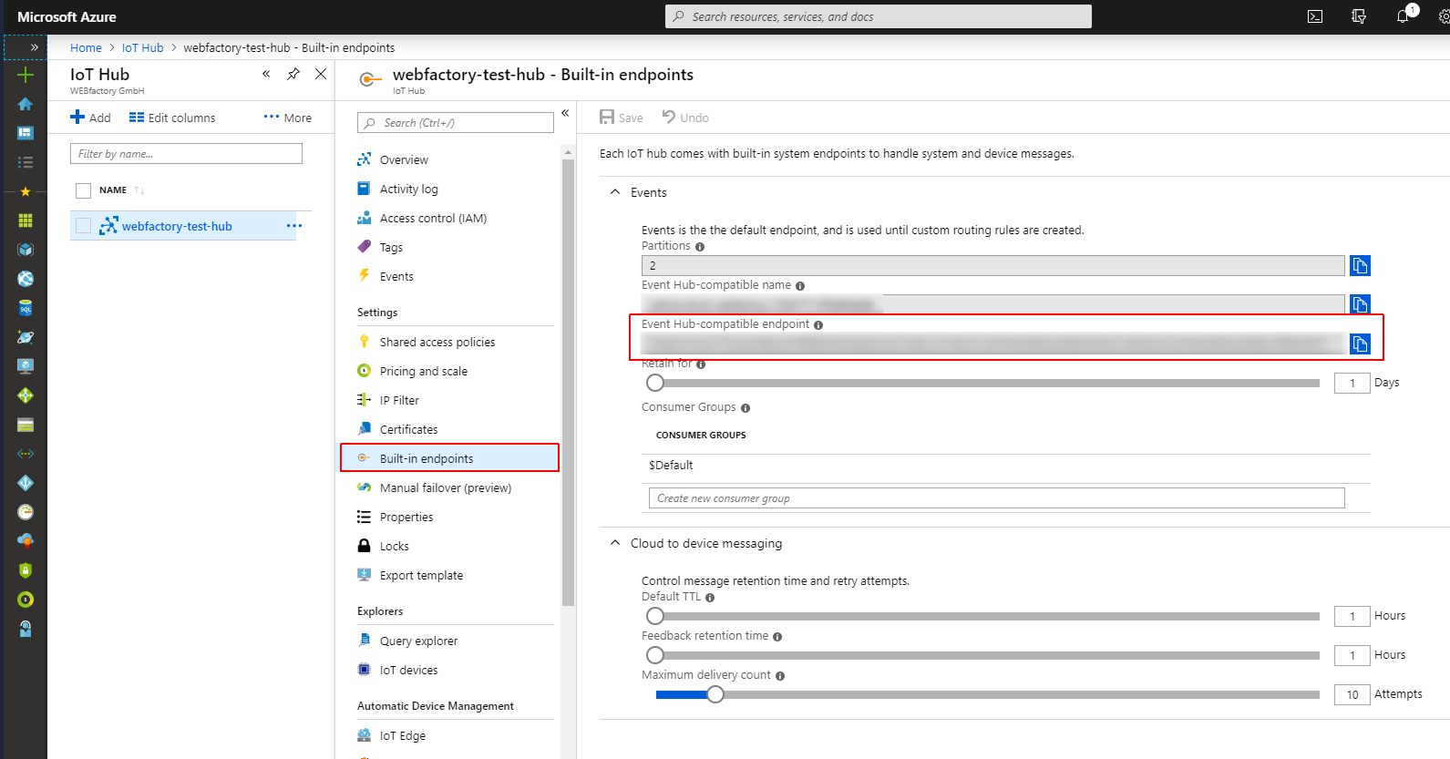This screenshot has width=1450, height=759.
Task: Click the create resource plus icon
Action: [x=26, y=75]
